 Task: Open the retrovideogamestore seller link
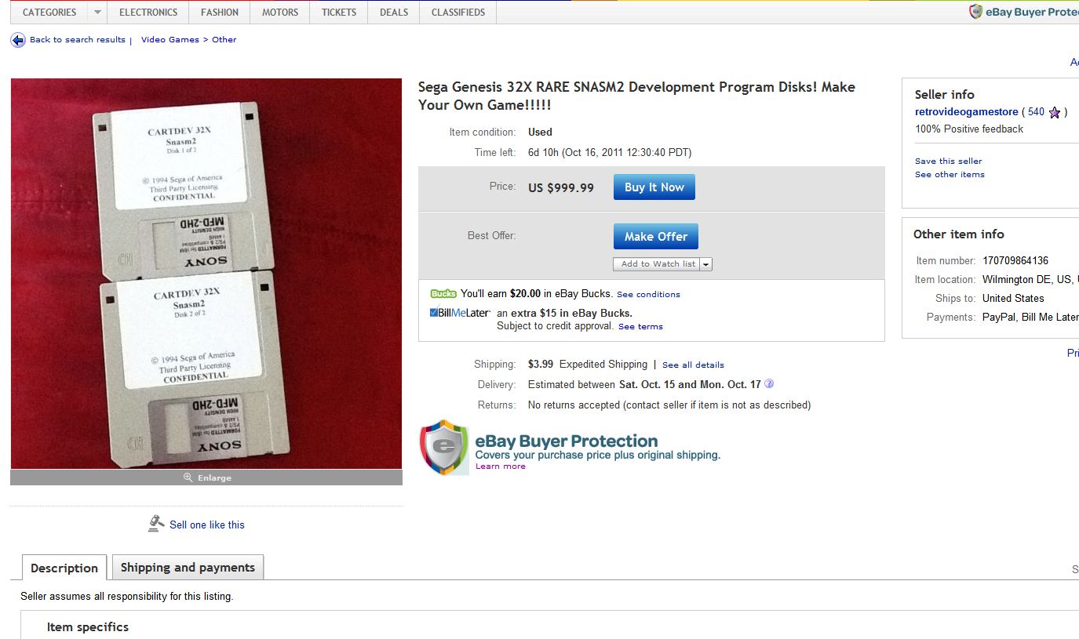966,112
